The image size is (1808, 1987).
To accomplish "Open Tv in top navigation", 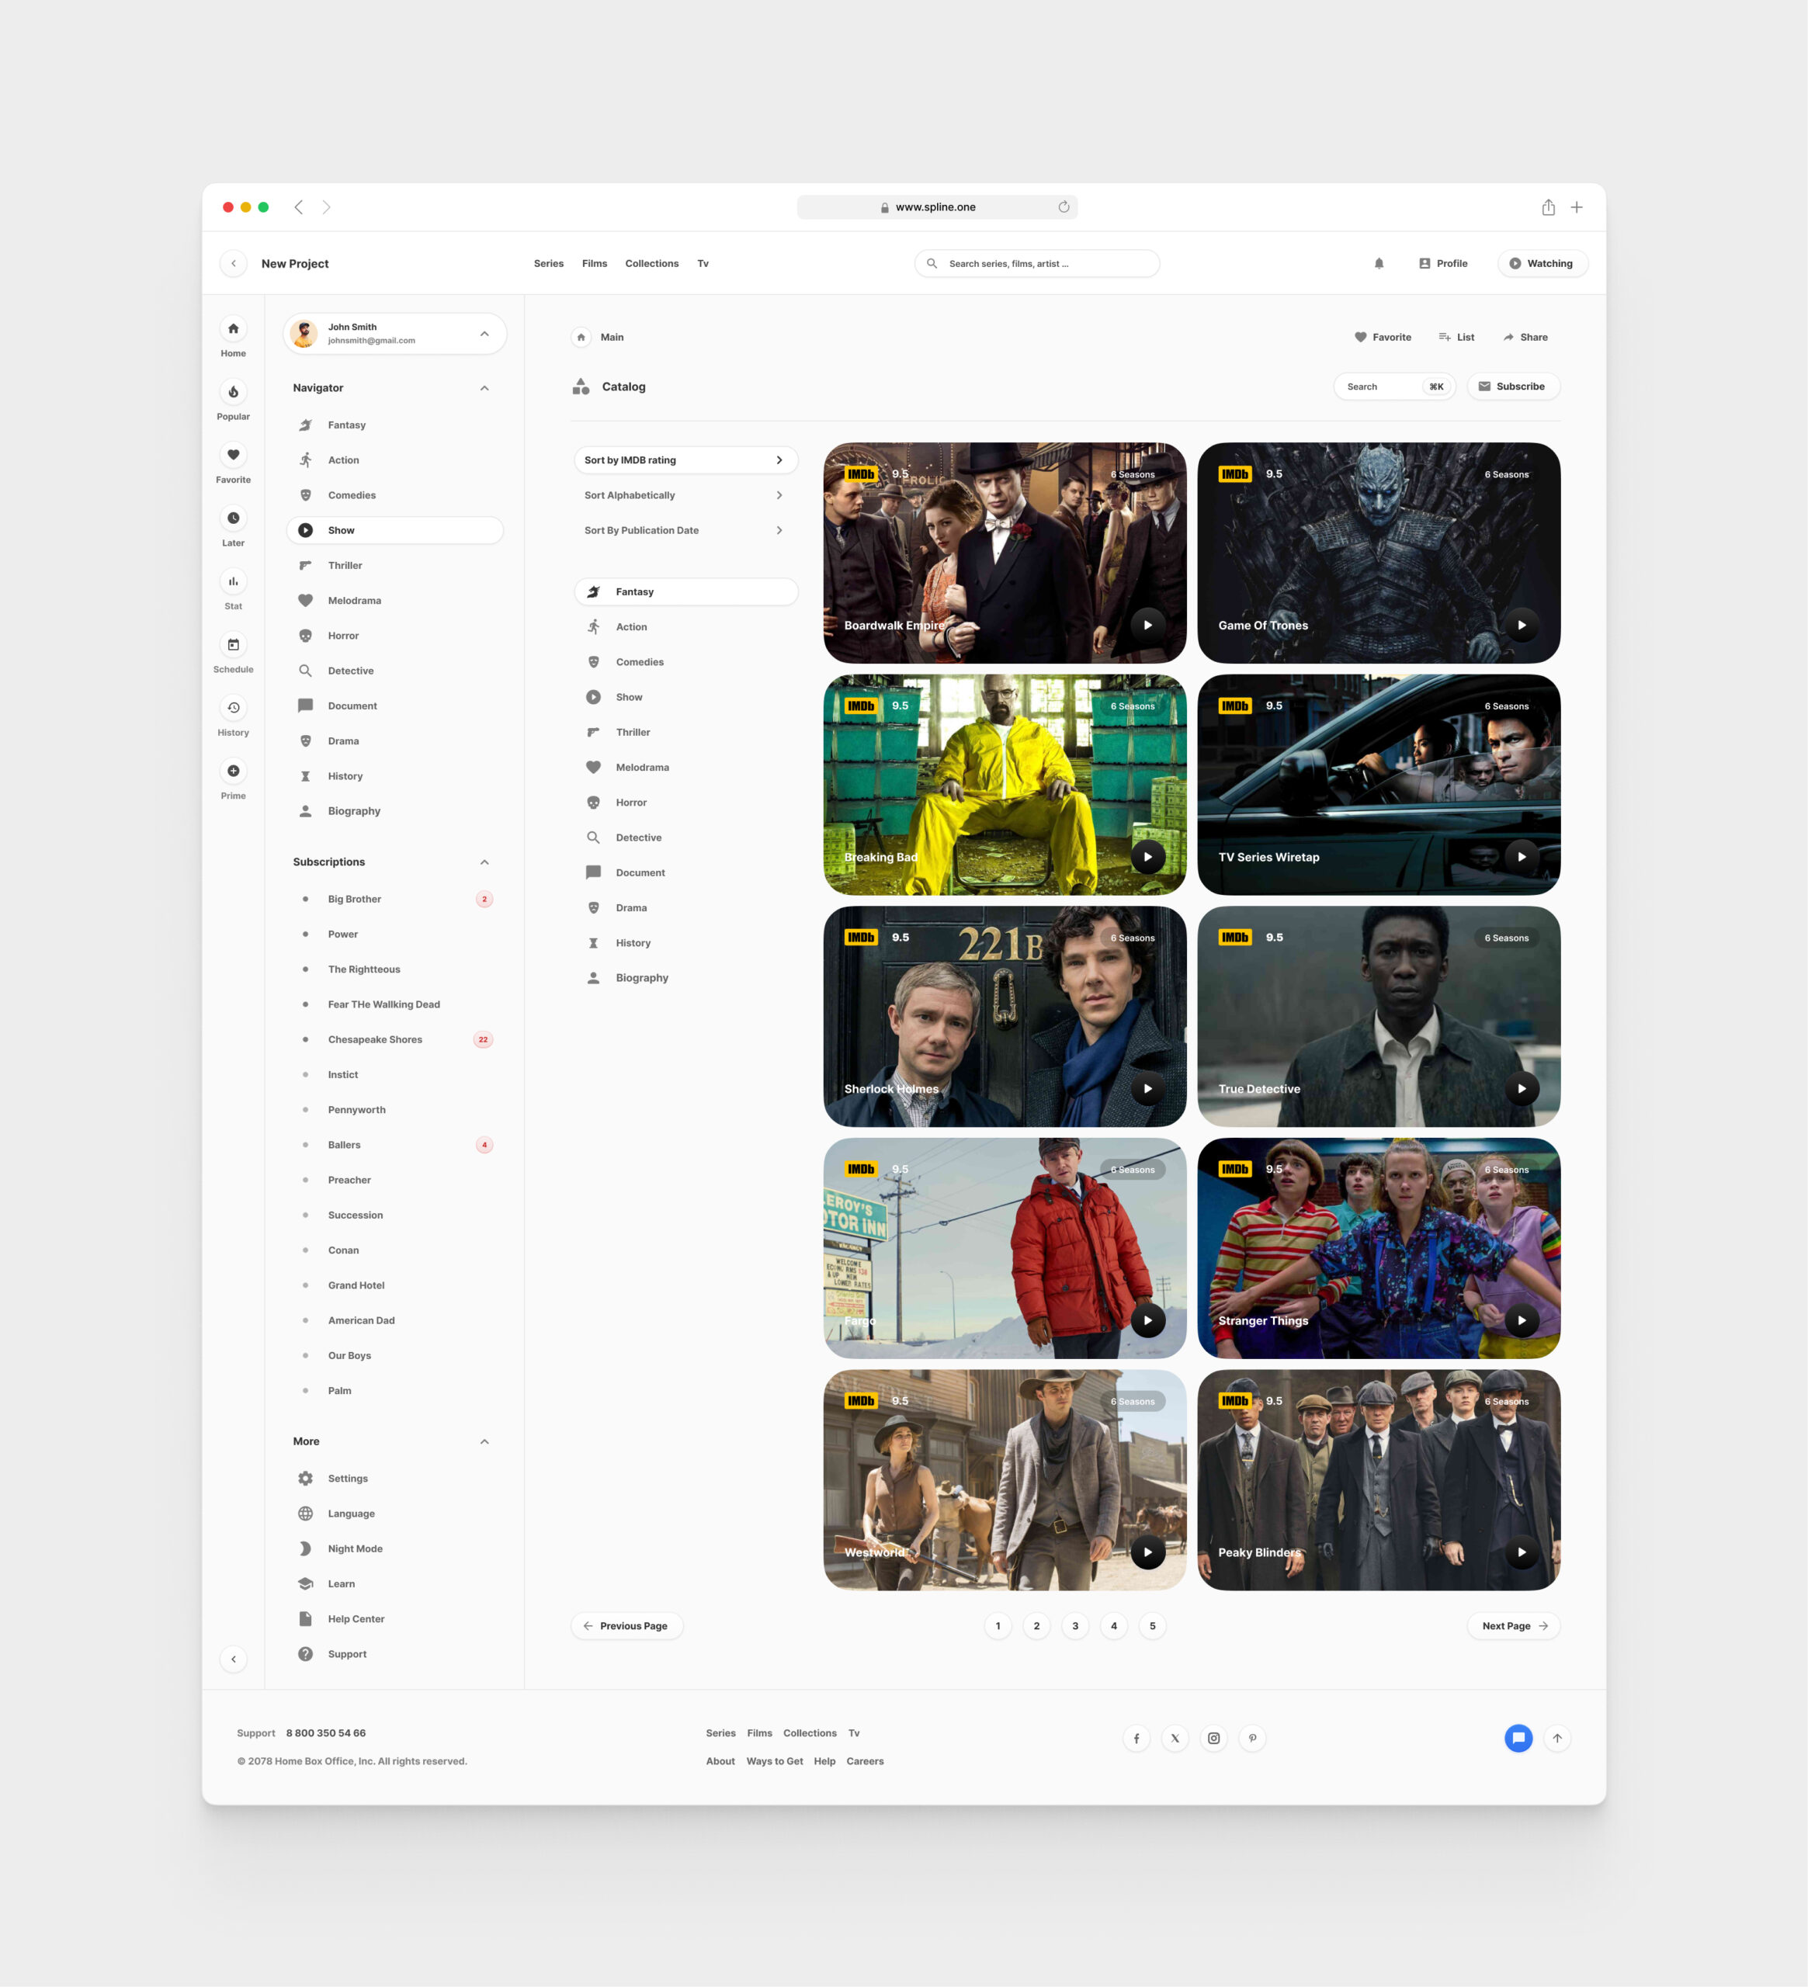I will point(703,263).
